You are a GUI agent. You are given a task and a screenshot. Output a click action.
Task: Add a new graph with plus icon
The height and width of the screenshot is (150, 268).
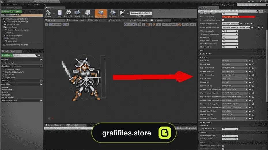tap(41, 60)
